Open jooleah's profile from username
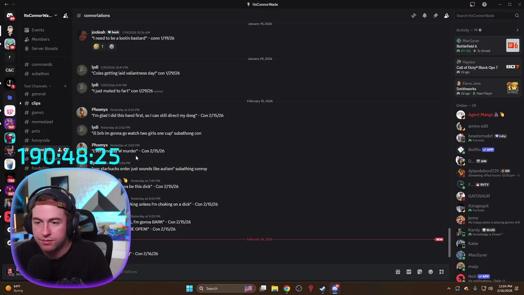 click(x=98, y=32)
